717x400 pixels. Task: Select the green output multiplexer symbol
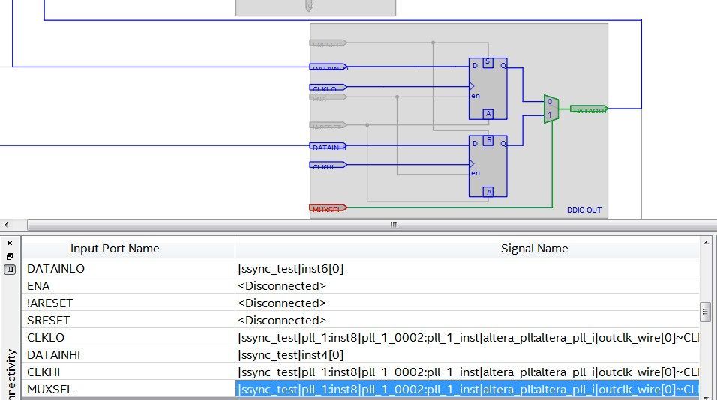(551, 109)
